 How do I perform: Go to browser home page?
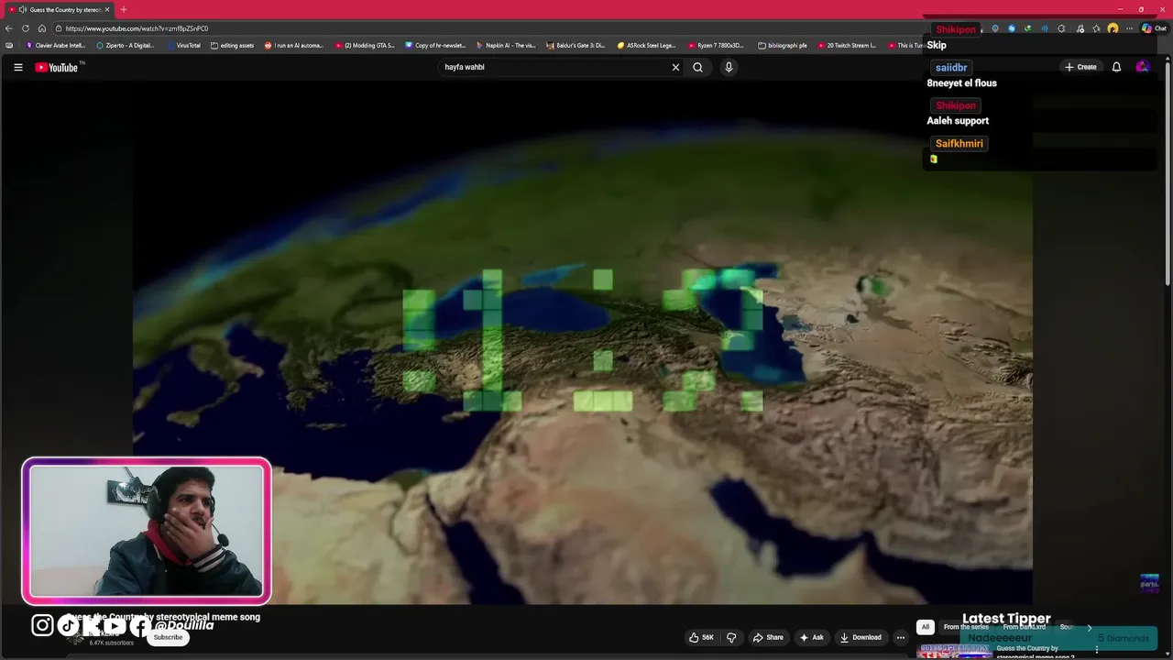[x=42, y=28]
